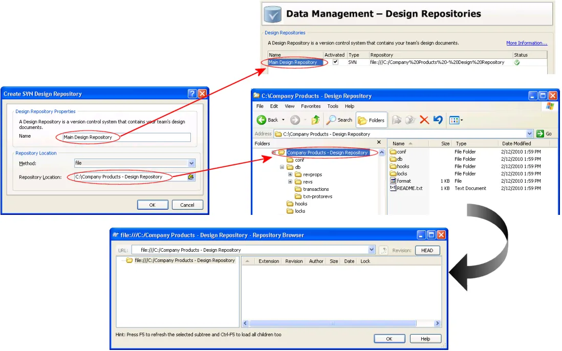
Task: Click Help in the Repository Browser
Action: [425, 339]
